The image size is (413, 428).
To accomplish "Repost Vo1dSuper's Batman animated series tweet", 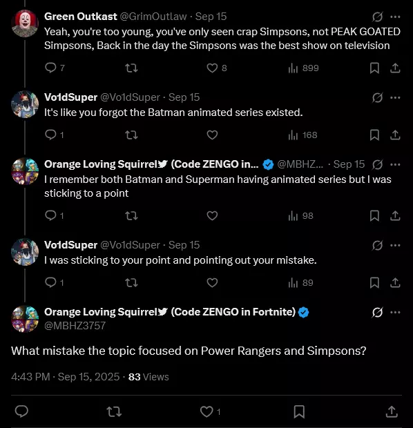I will click(x=131, y=135).
